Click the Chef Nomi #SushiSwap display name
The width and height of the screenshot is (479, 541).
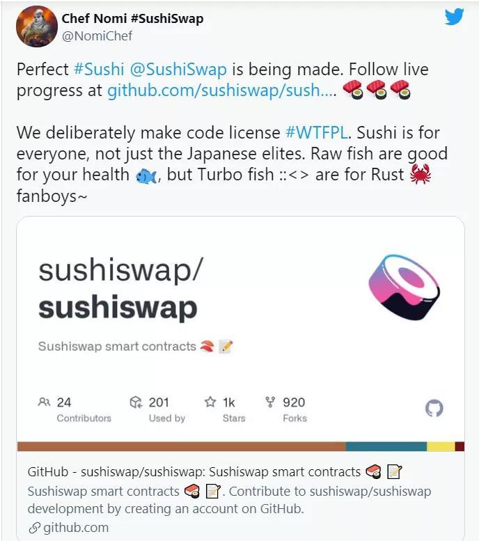click(132, 18)
